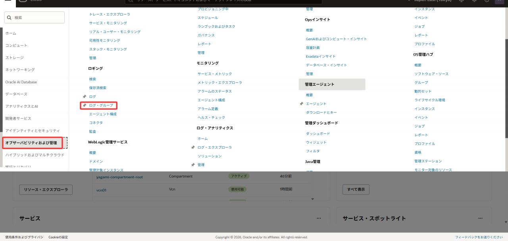Open フィルタ link
This screenshot has height=241, width=508.
pos(313,151)
